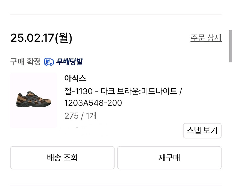Screen dimensions: 232x195
Task: Click the 무배당발 shipping badge text
Action: click(x=69, y=62)
